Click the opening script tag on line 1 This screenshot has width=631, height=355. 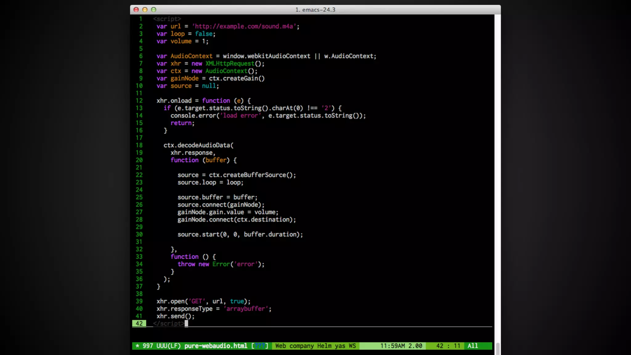(x=167, y=19)
